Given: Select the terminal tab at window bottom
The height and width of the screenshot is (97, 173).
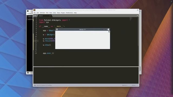Looking at the screenshot, I should click(30, 73).
